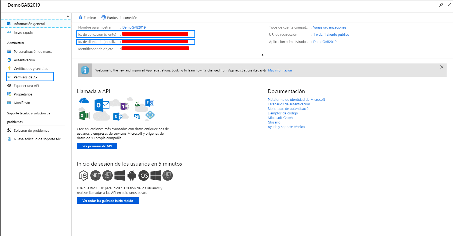Click the Inicio rápido cloud icon
The height and width of the screenshot is (236, 453).
[9, 32]
